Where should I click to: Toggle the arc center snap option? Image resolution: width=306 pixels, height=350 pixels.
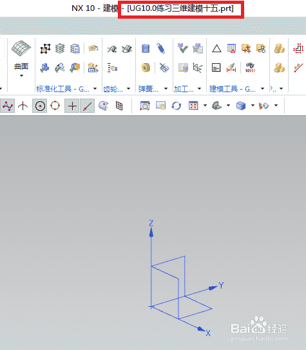[x=40, y=106]
